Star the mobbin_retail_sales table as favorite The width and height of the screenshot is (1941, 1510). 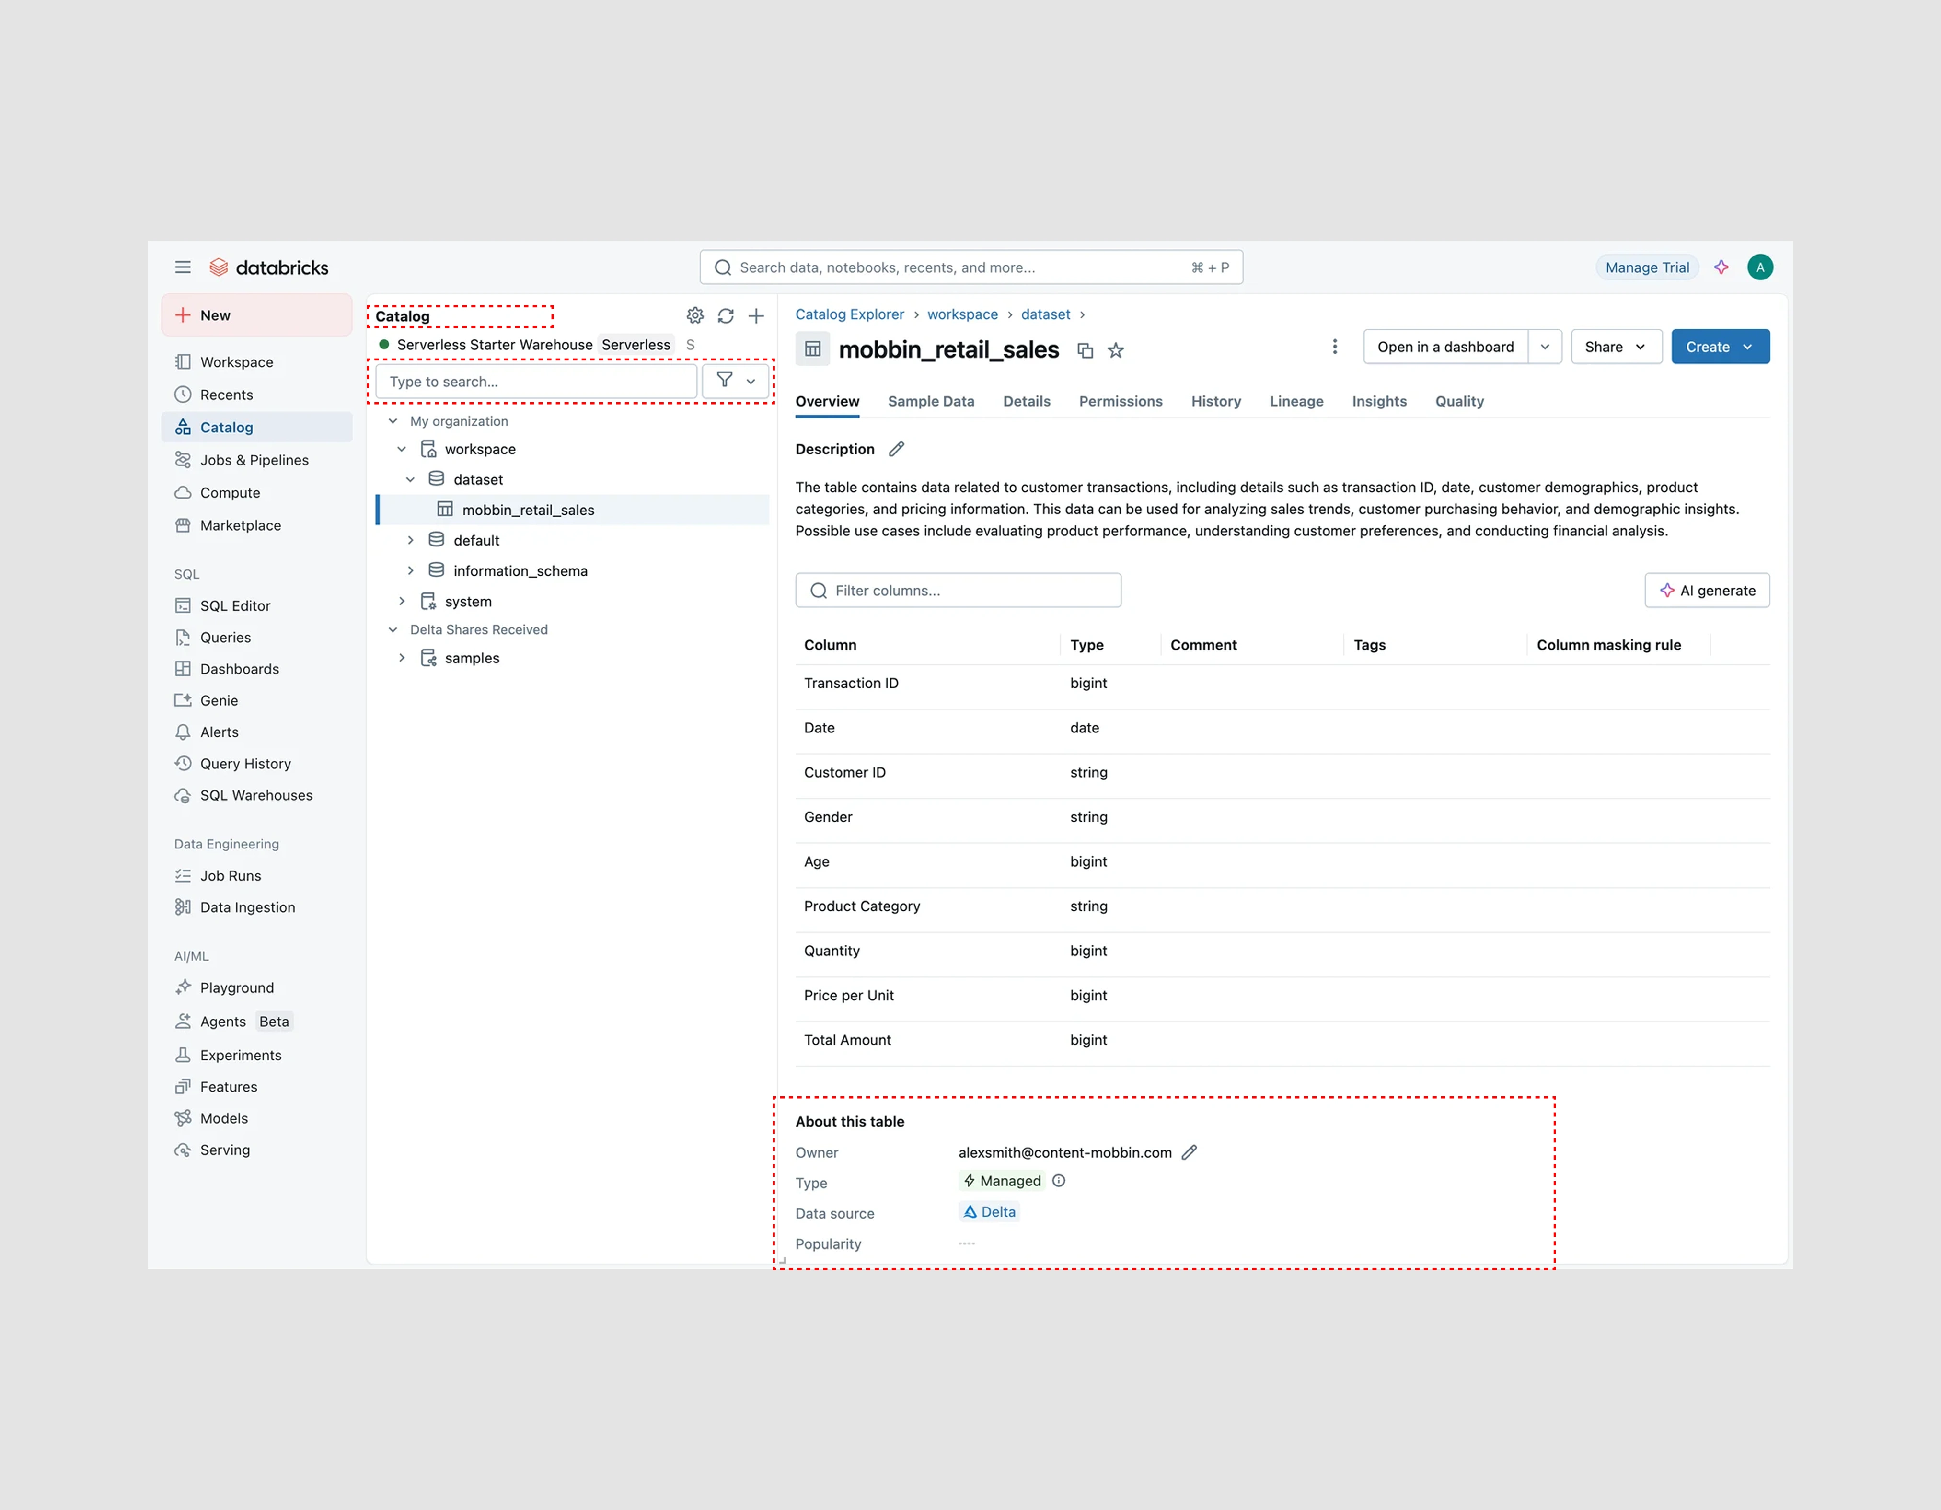[x=1115, y=350]
